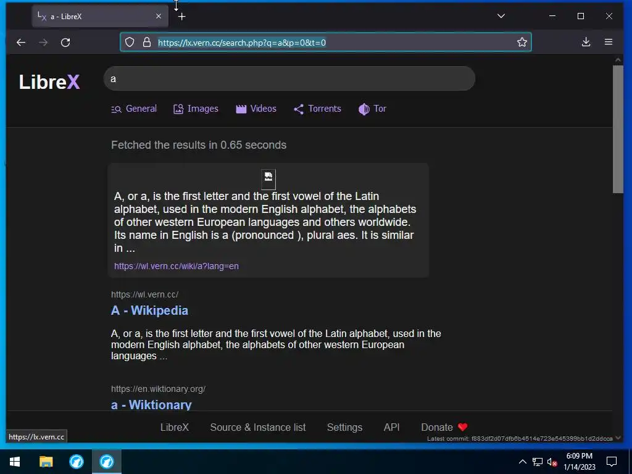Click the broken image thumbnail in infobox
Screen dimensions: 632x474
(x=268, y=180)
